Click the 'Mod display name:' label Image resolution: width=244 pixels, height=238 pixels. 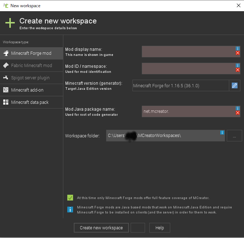point(84,49)
